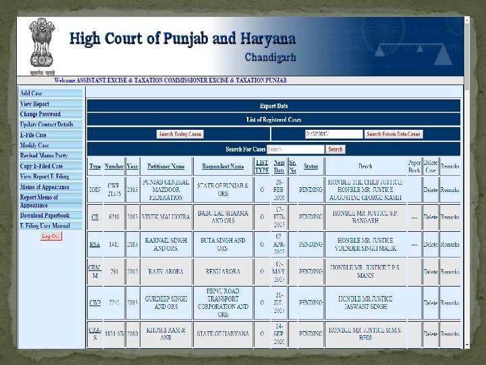Click PEPSU ROAD TRANSPORT CORPORATION cell
This screenshot has width=486, height=365.
point(223,303)
